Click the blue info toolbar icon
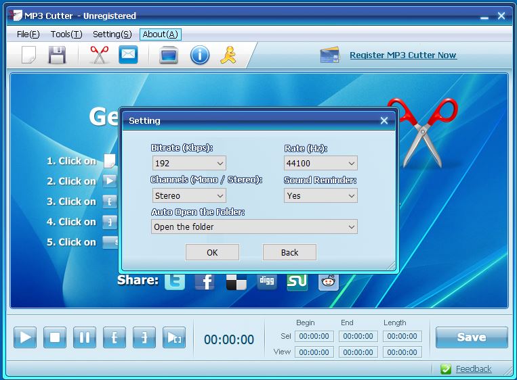The image size is (517, 380). click(199, 55)
